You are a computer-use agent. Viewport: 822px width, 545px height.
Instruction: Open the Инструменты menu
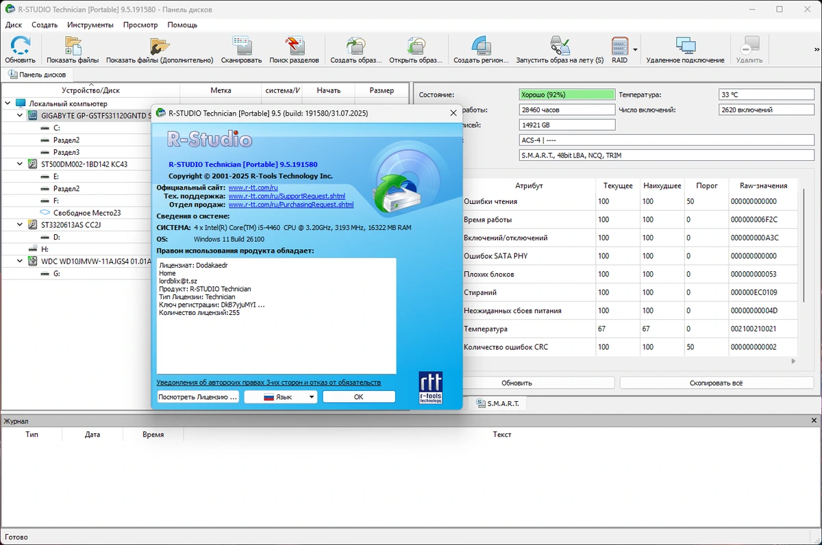[x=90, y=25]
